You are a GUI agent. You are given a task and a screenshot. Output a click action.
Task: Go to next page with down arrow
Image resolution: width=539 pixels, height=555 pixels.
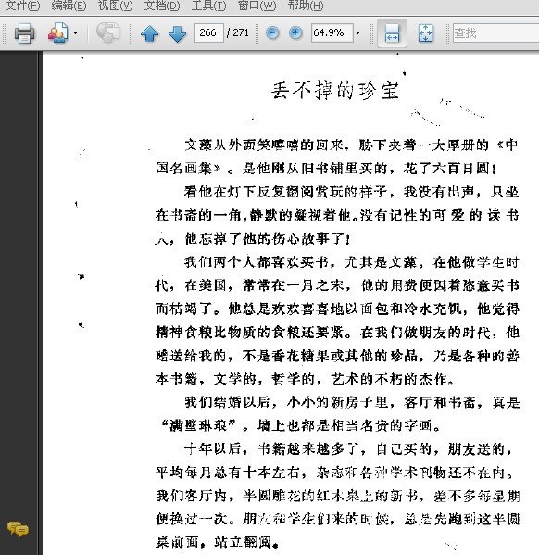pyautogui.click(x=177, y=33)
